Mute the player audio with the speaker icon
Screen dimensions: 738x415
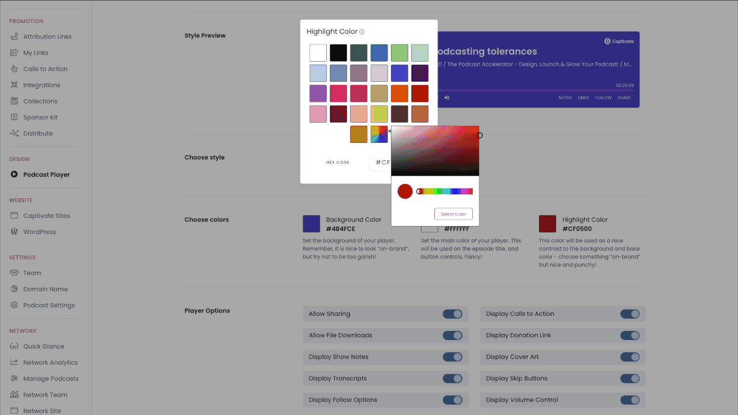pyautogui.click(x=447, y=97)
